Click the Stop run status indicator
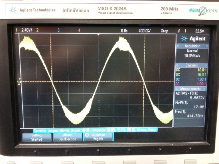 [x=165, y=30]
